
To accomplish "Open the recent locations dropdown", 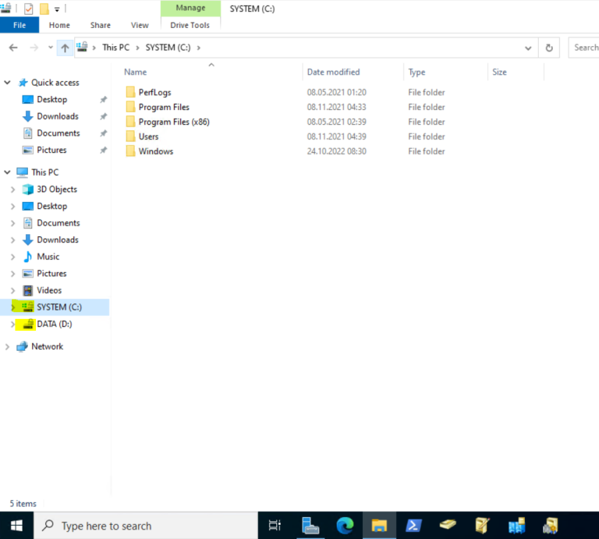I will [x=51, y=48].
